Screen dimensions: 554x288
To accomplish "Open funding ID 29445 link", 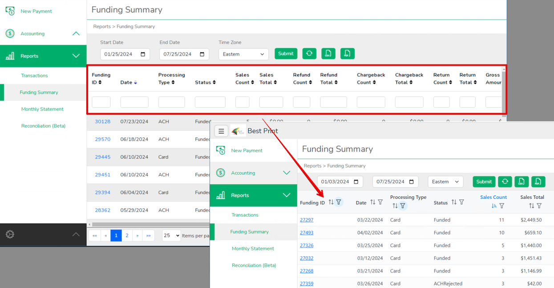I will (102, 157).
